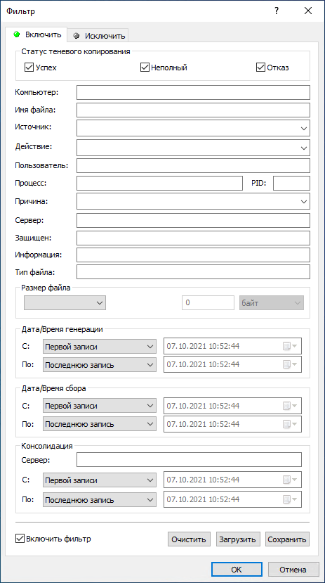Open the Размер файла comparison dropdown

coord(65,302)
